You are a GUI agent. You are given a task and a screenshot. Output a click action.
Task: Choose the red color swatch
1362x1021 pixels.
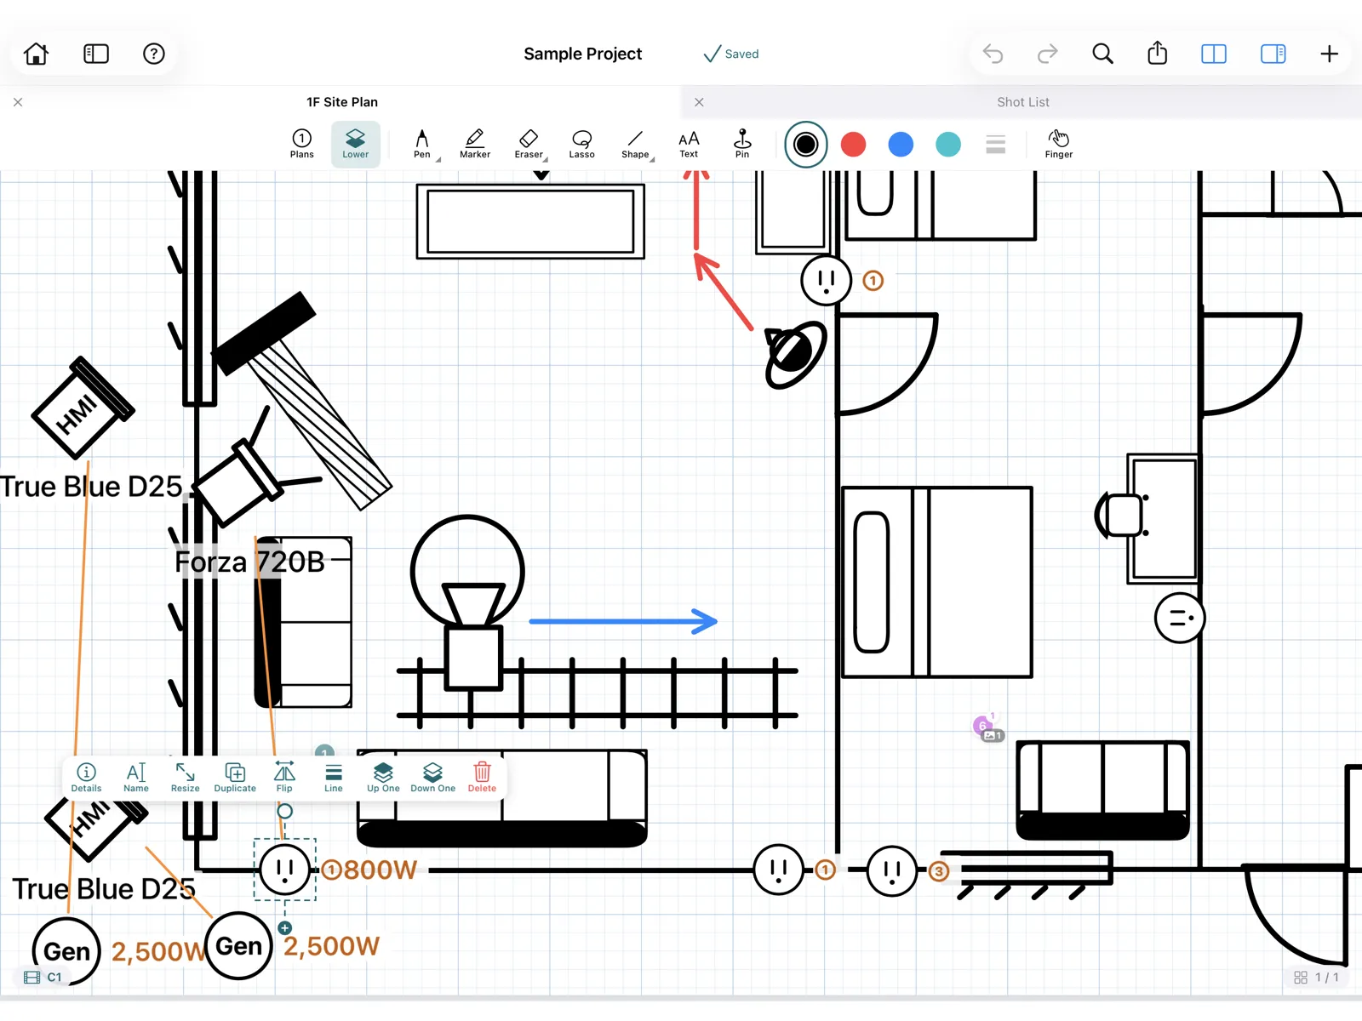pyautogui.click(x=853, y=145)
